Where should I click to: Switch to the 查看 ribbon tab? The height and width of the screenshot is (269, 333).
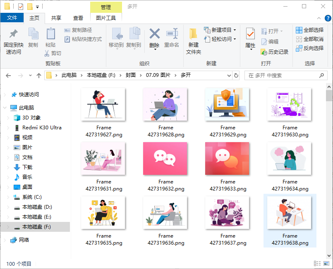[x=78, y=18]
